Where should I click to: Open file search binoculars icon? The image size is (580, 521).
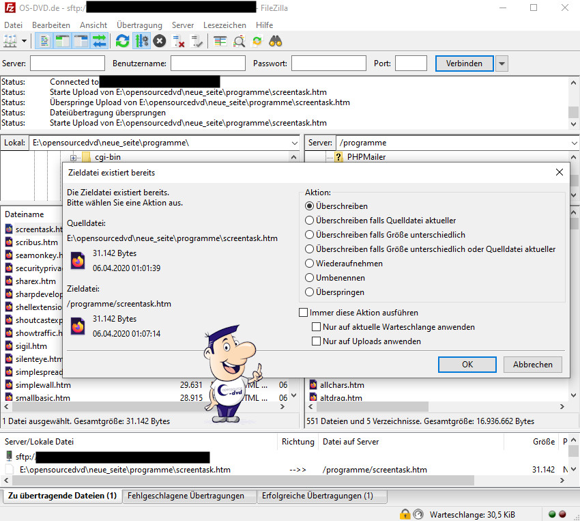pyautogui.click(x=276, y=41)
